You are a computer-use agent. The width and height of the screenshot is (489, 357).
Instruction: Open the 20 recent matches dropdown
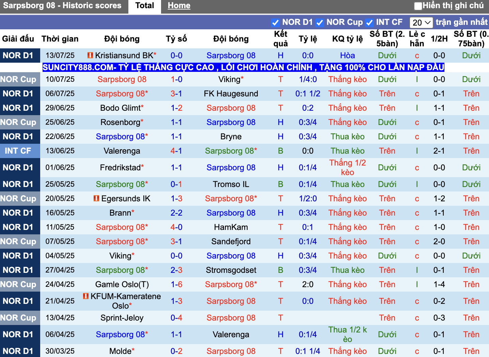(421, 22)
